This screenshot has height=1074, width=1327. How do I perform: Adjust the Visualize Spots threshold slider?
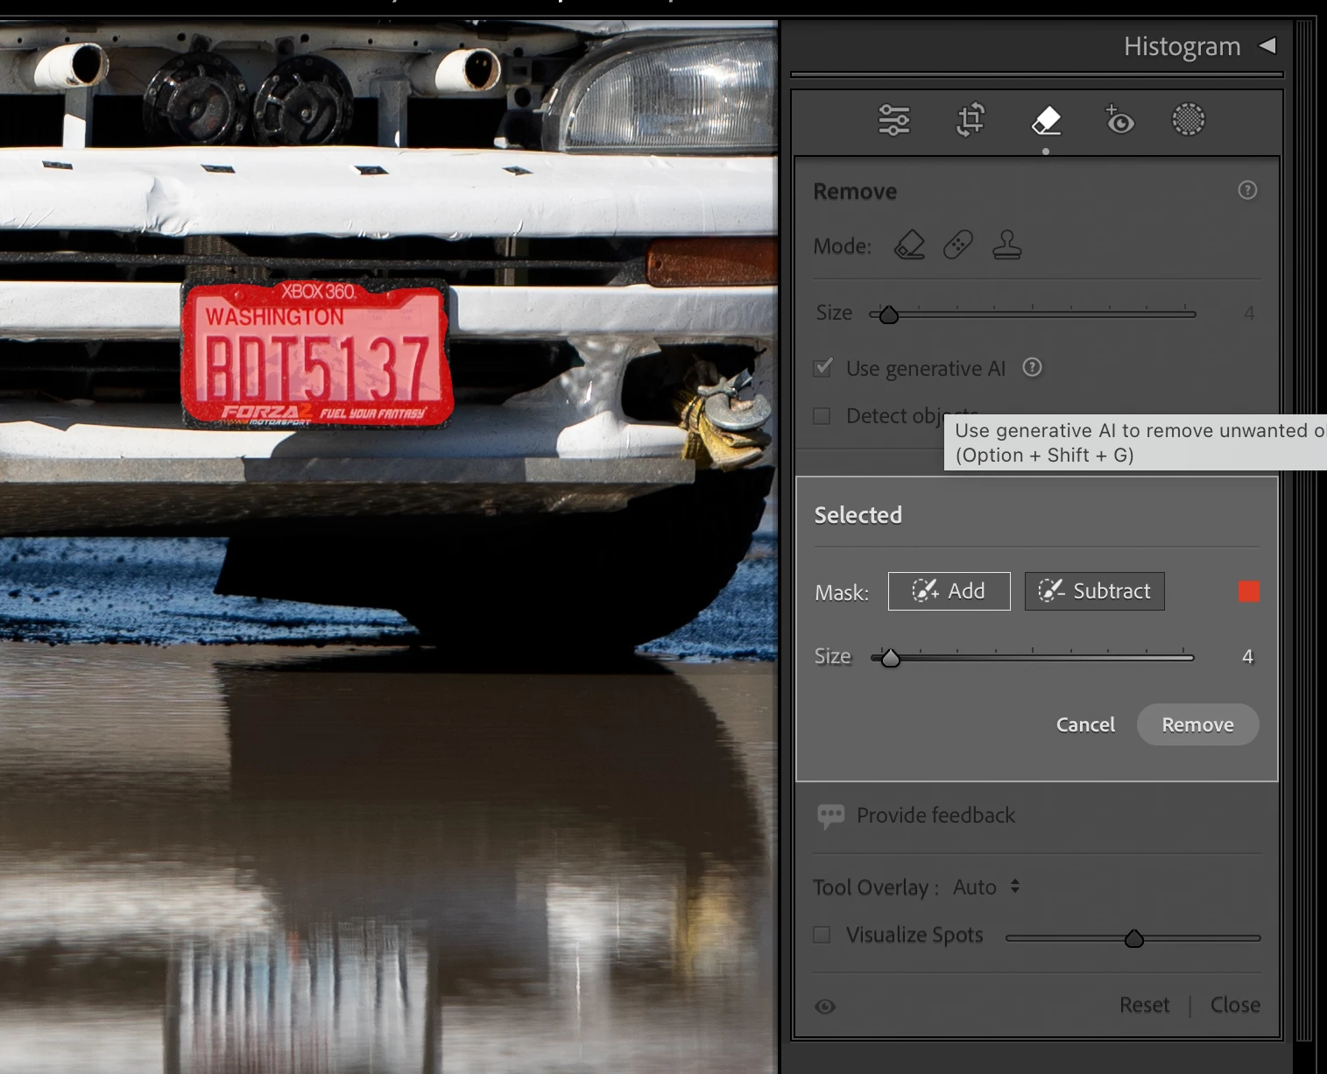pos(1133,937)
